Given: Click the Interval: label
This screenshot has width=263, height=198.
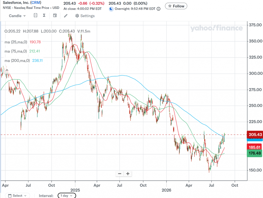Looking at the screenshot, I should (46, 196).
